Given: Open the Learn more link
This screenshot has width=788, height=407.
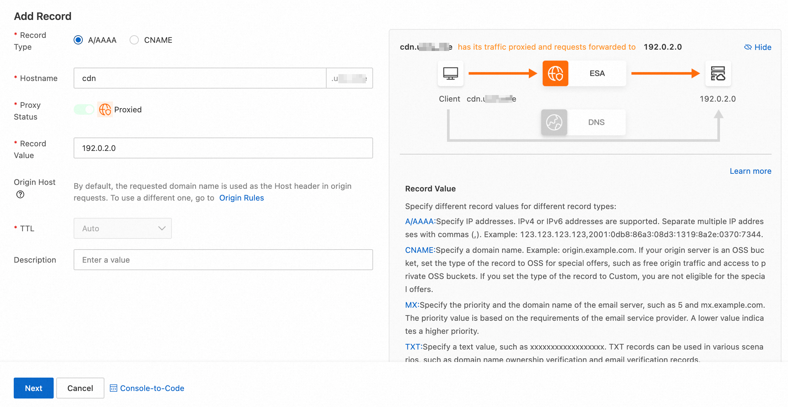Looking at the screenshot, I should (750, 171).
